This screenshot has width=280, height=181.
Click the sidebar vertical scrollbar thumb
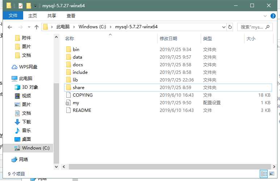click(x=56, y=123)
